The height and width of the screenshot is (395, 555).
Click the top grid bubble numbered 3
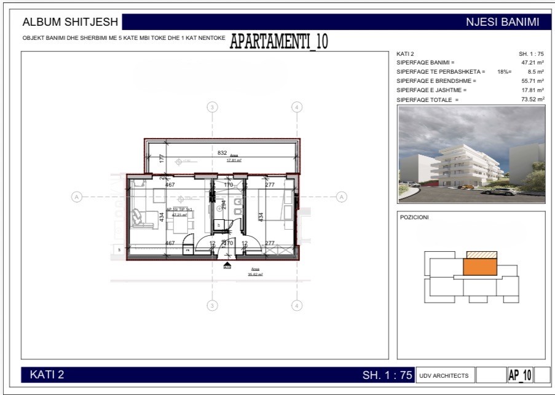coord(212,107)
